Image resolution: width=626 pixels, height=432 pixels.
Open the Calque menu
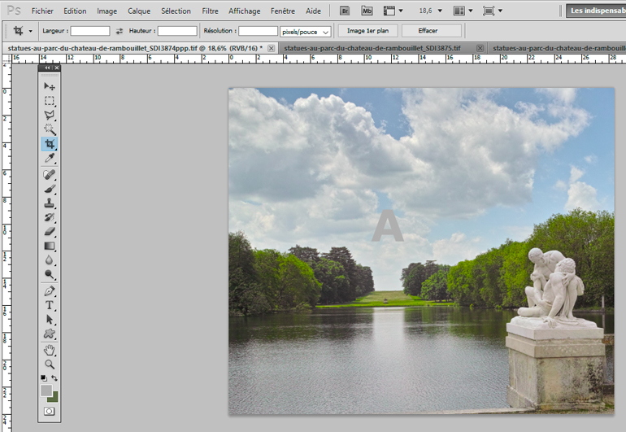139,11
